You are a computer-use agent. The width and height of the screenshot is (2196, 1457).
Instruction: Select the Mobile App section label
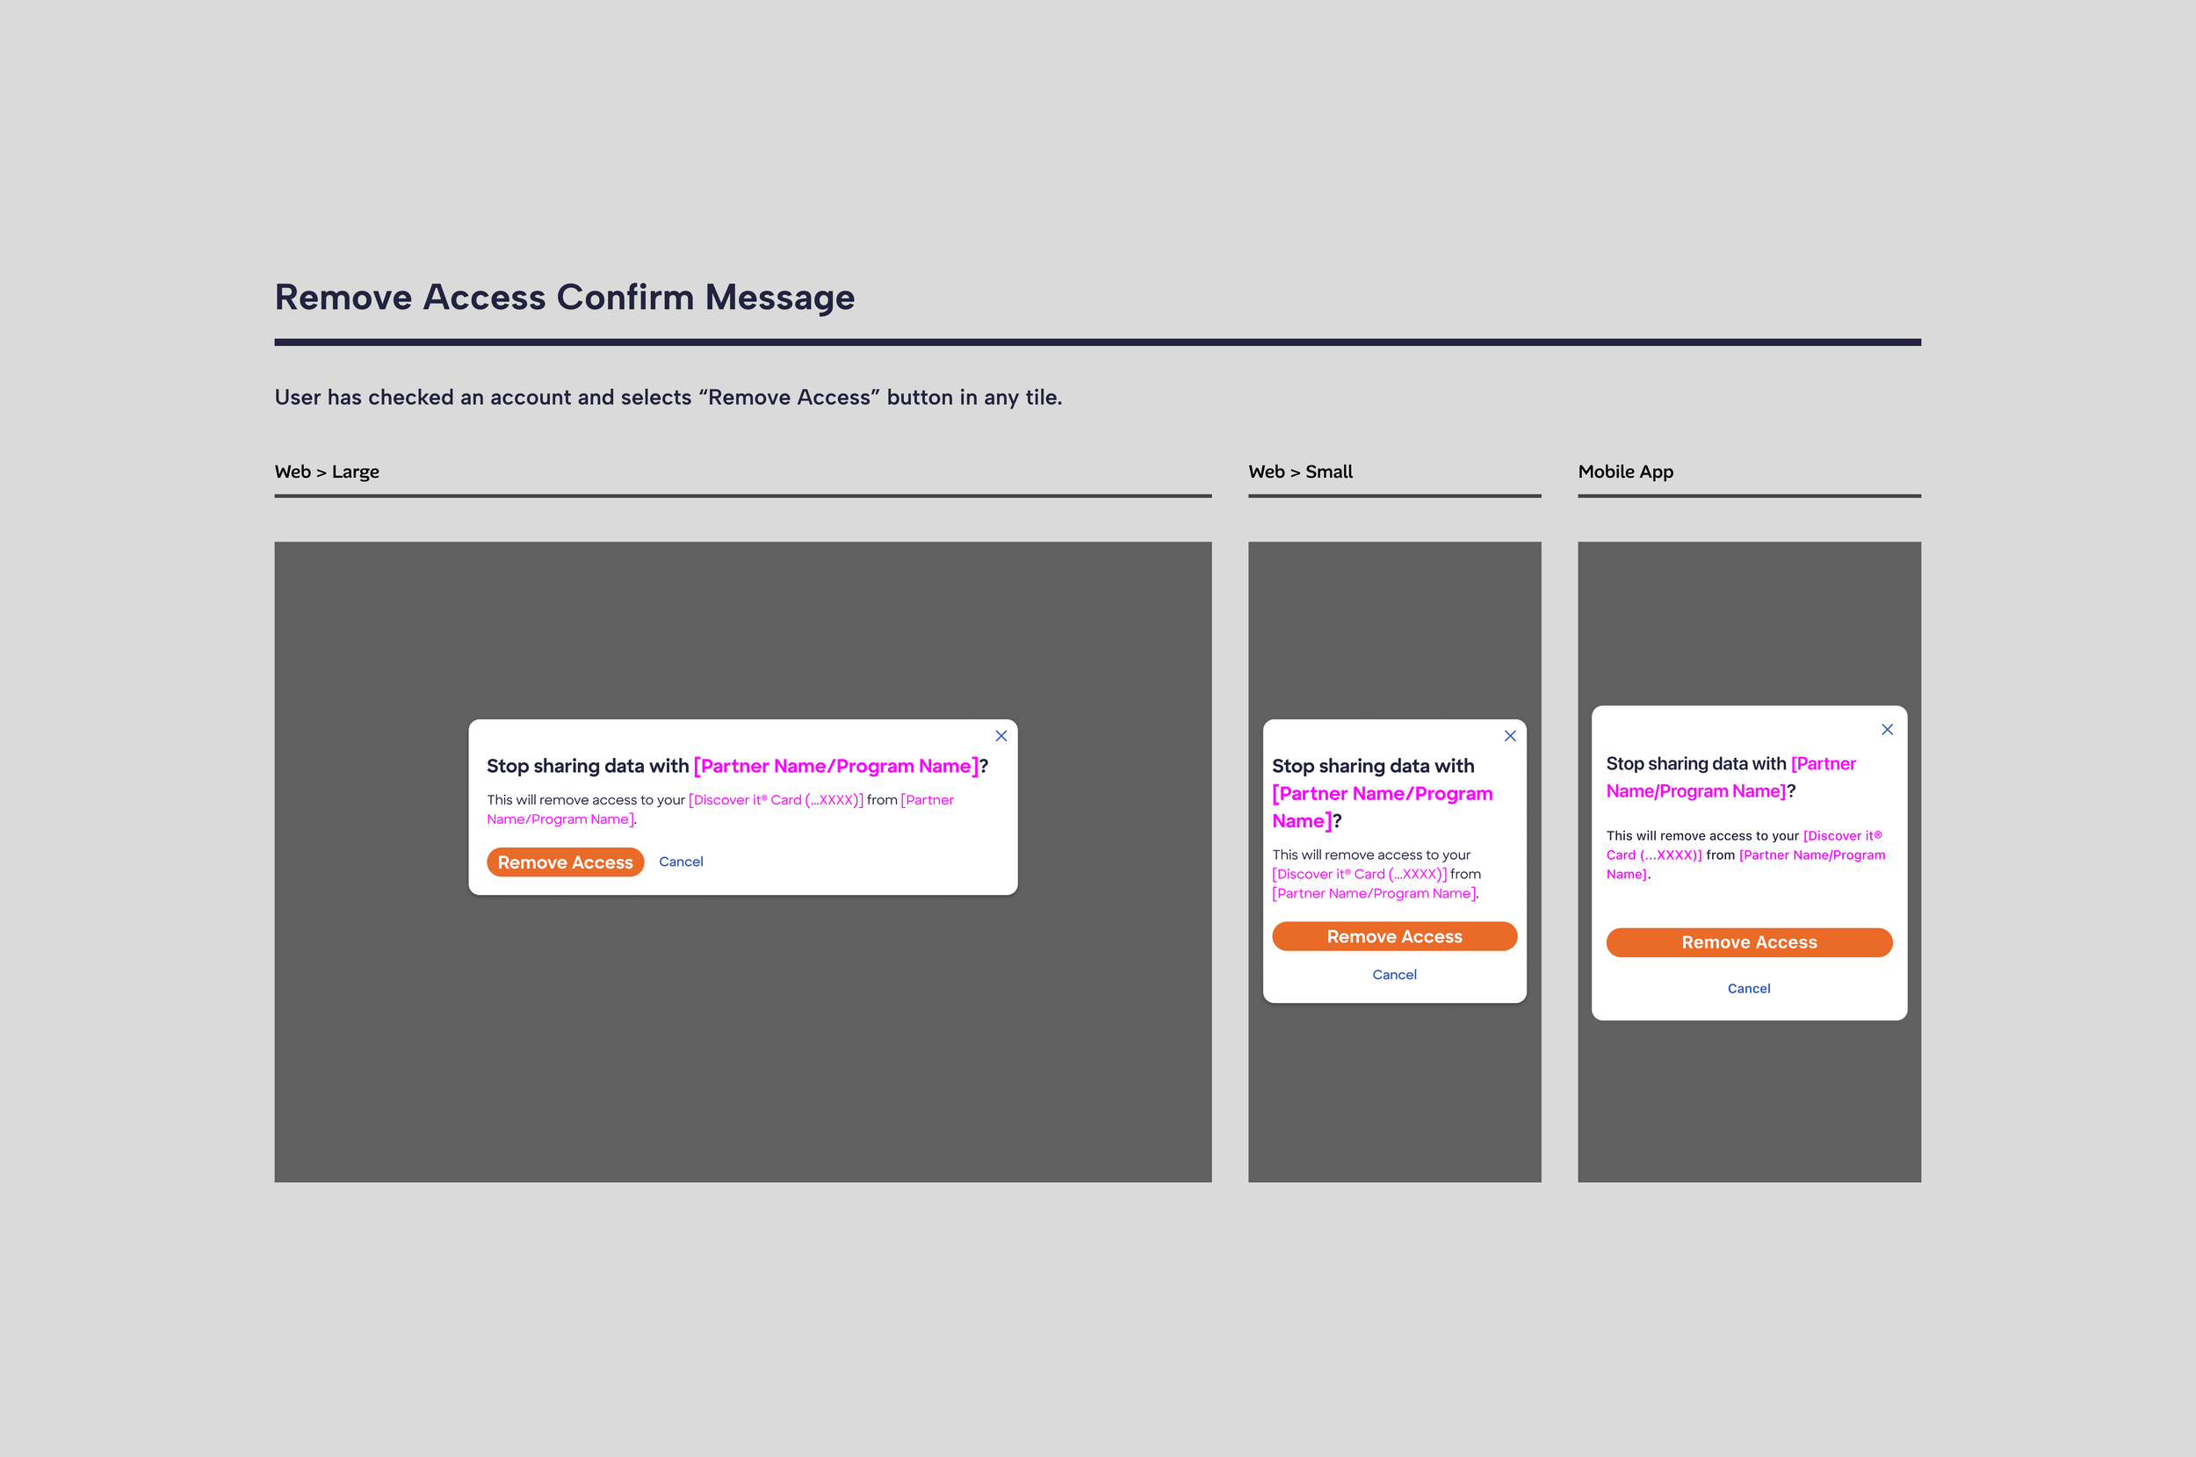1625,472
